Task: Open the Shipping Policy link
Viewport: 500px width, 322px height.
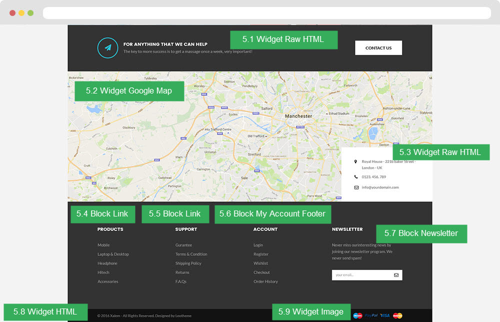Action: click(x=188, y=263)
